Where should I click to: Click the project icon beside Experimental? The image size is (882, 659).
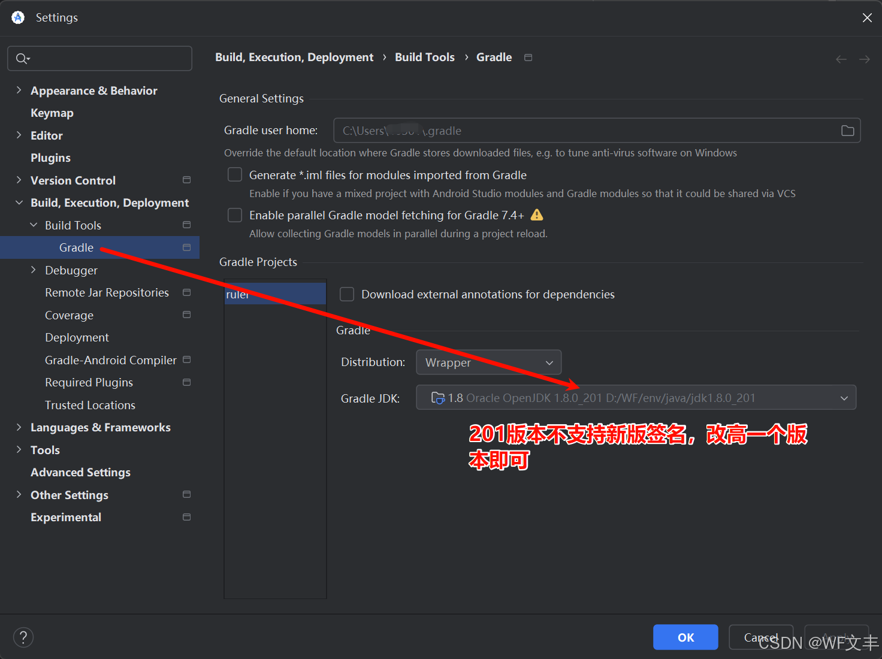tap(186, 517)
